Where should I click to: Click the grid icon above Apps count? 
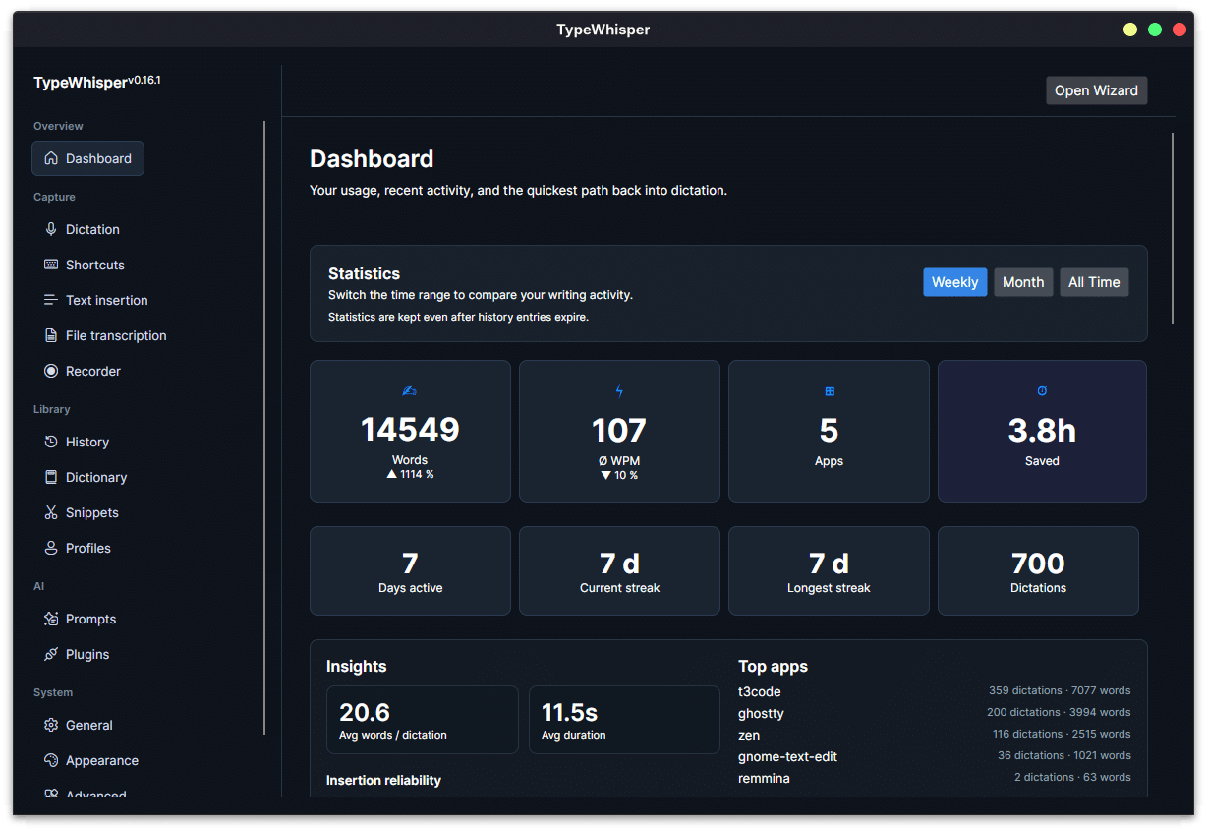point(830,391)
